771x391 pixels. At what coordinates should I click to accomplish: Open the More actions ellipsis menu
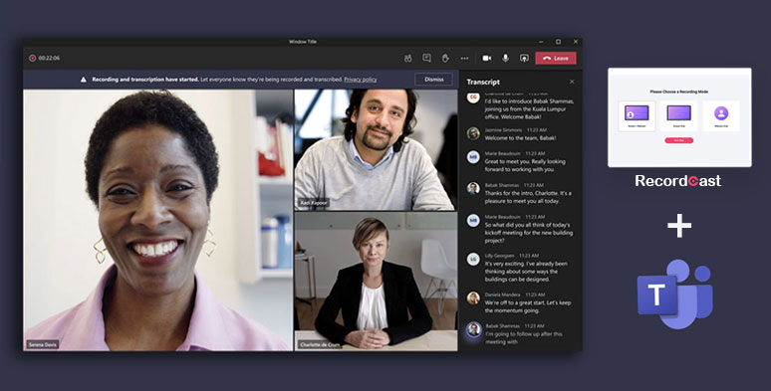(464, 58)
